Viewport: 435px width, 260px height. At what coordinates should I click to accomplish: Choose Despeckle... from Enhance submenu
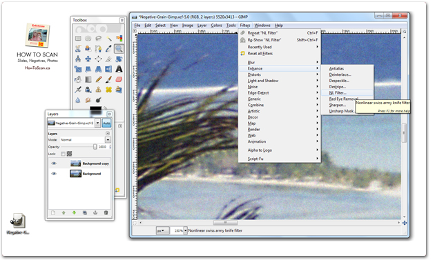[347, 81]
